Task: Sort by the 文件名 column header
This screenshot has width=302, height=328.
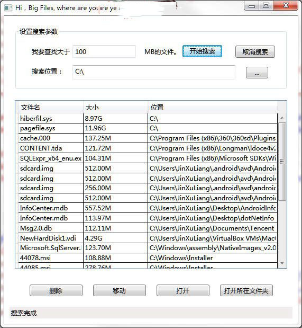Action: 51,108
